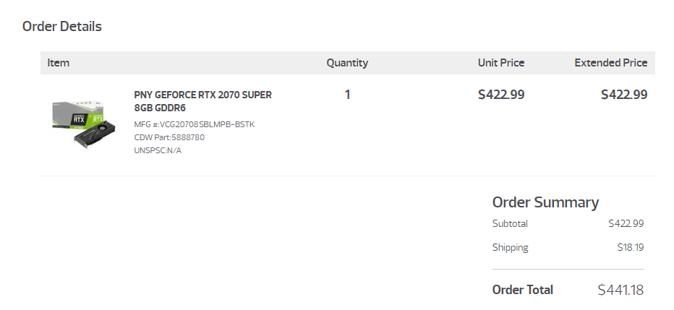This screenshot has height=310, width=674.
Task: Click the extended price amount $422.99
Action: click(623, 95)
